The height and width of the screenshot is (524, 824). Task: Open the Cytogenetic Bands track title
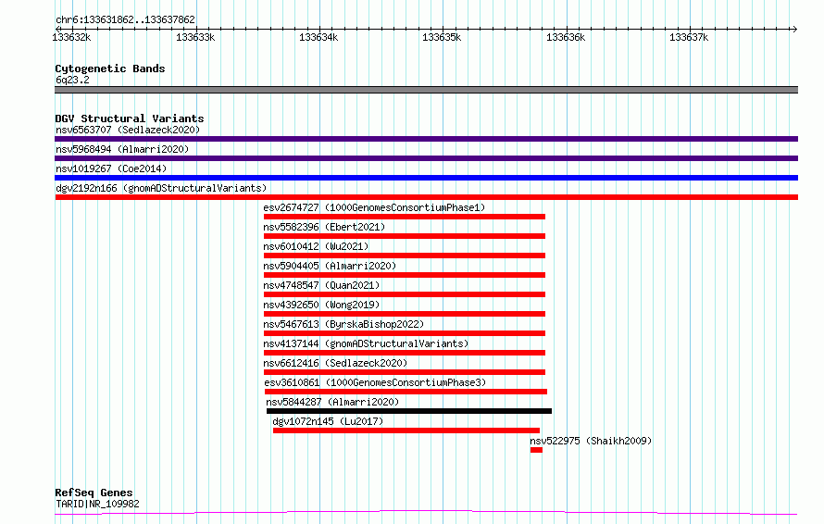pyautogui.click(x=110, y=69)
